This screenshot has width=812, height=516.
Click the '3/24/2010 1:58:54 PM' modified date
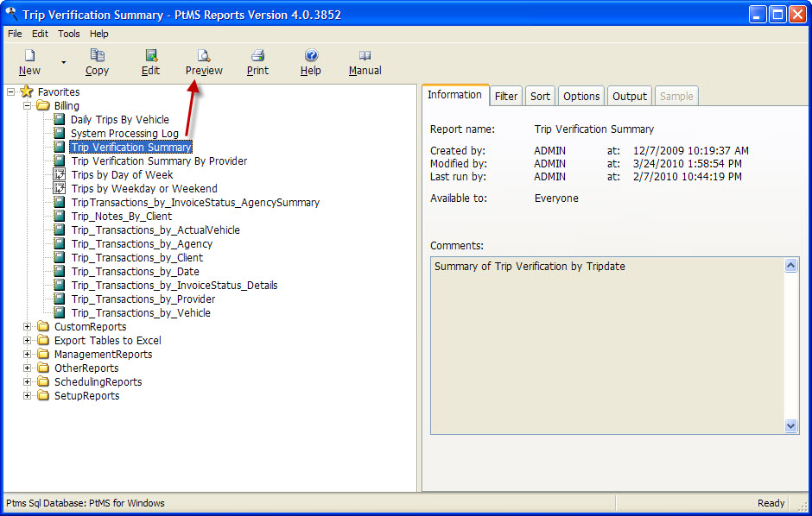coord(688,164)
